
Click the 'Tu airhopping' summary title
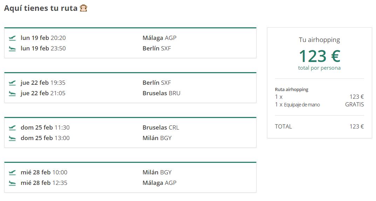[x=319, y=40]
